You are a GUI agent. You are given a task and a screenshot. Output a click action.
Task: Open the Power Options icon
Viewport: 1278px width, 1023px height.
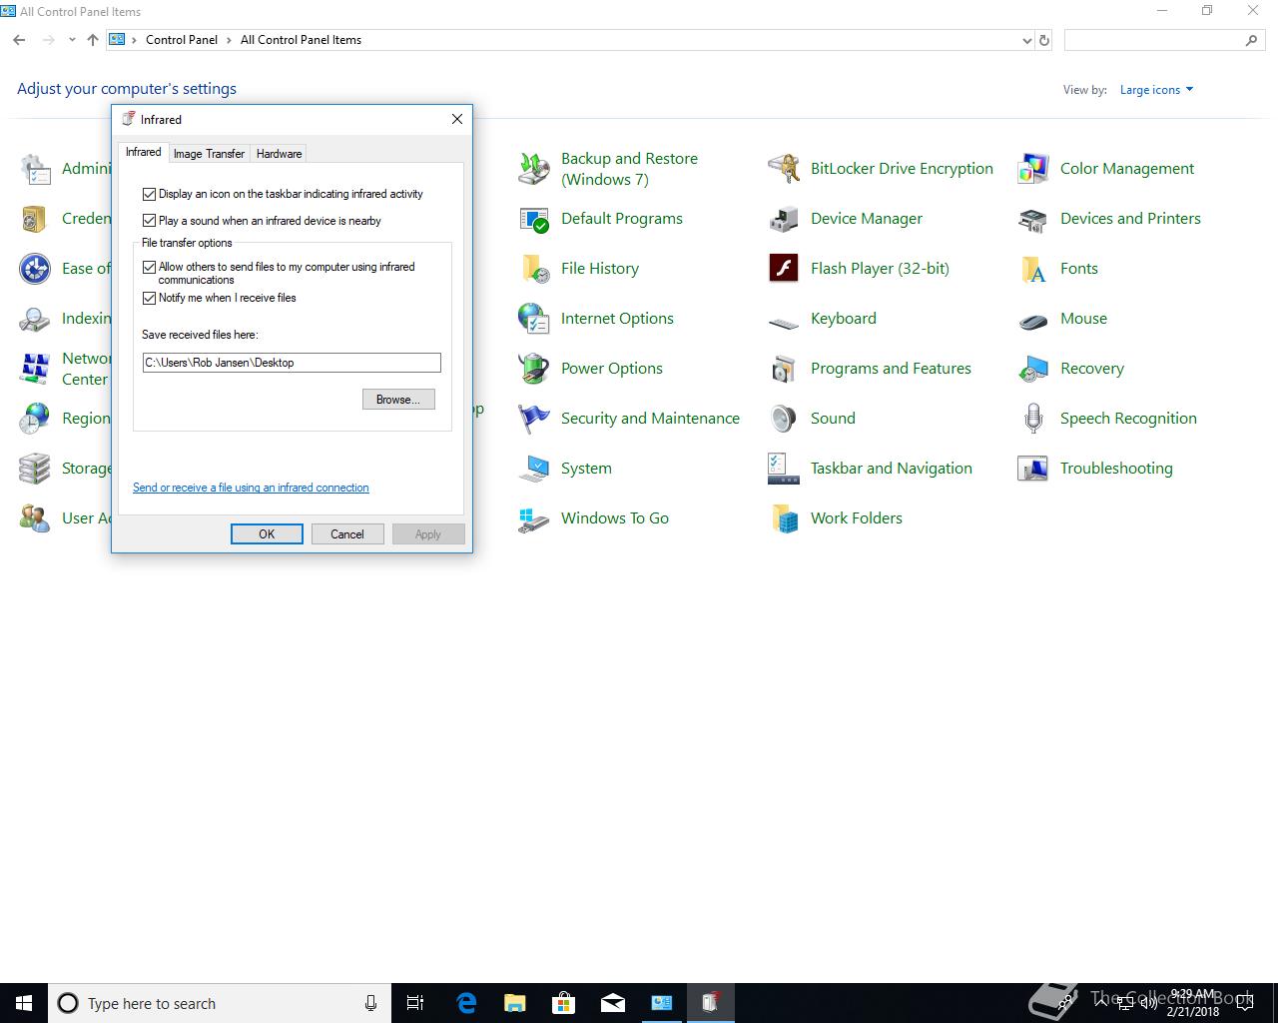[x=534, y=369]
